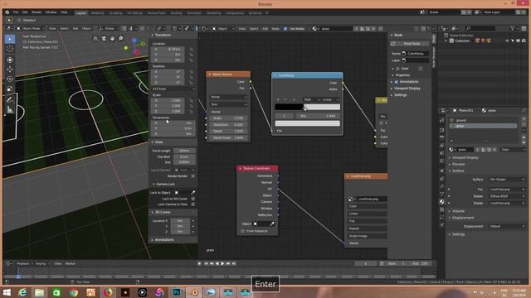Screen dimensions: 531x298
Task: Open the RGB color mode dropdown in ColorRamp
Action: pyautogui.click(x=312, y=99)
